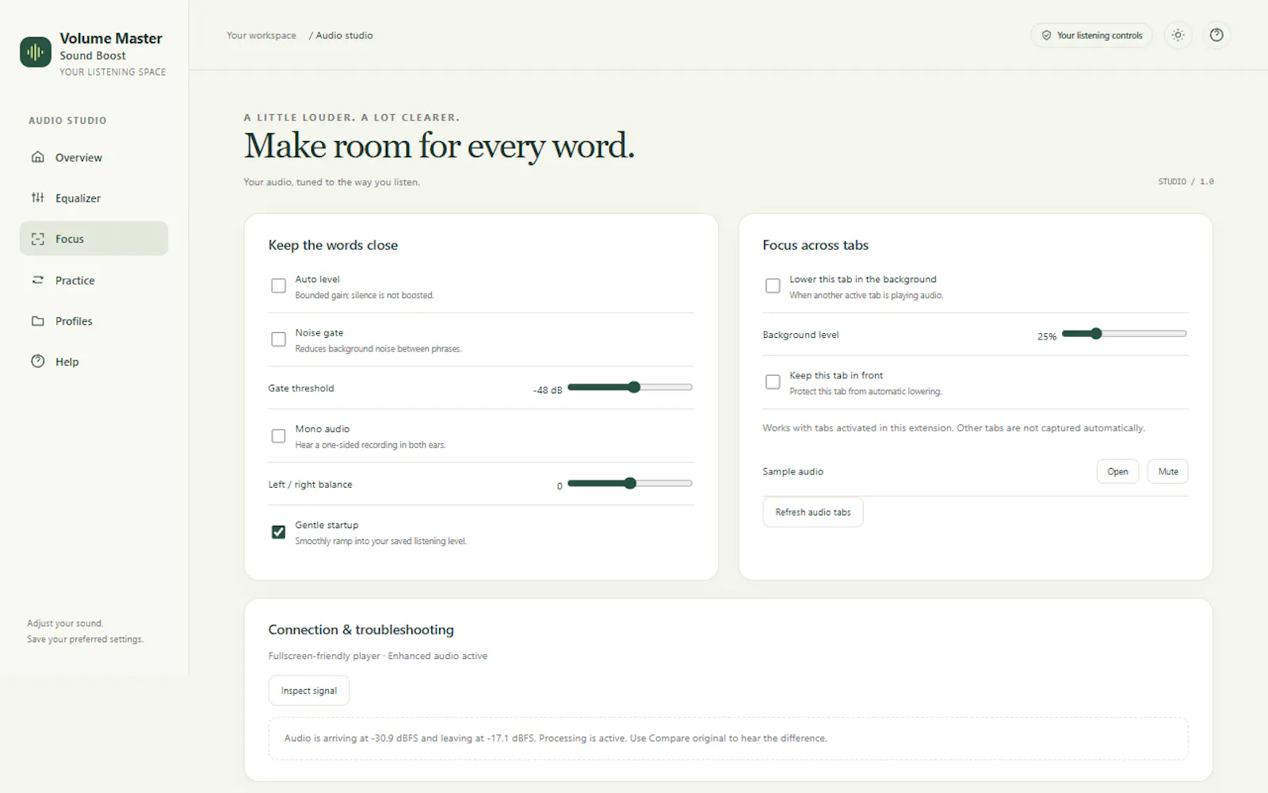
Task: Click the Equalizer sliders icon
Action: coord(38,197)
